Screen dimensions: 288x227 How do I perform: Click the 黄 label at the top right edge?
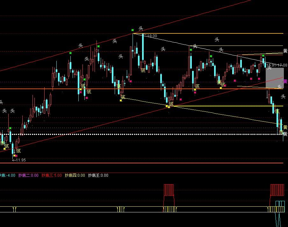tap(285, 51)
